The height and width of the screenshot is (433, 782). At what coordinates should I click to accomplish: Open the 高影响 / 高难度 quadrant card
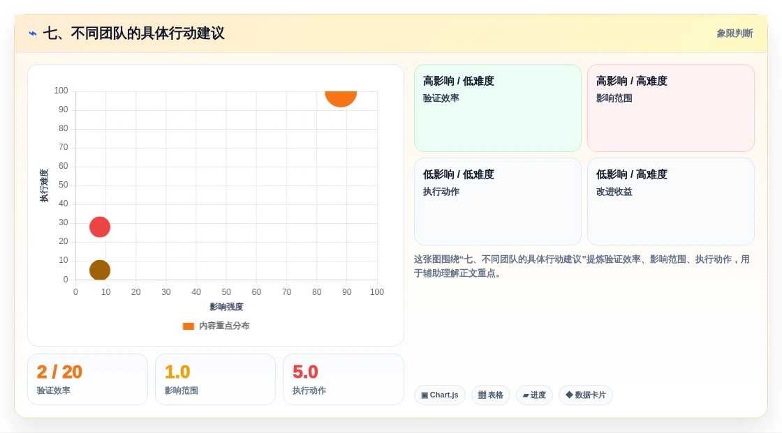[x=671, y=107]
